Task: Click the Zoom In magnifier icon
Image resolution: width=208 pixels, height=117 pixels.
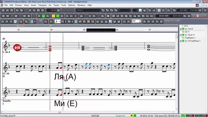Action: pyautogui.click(x=26, y=21)
